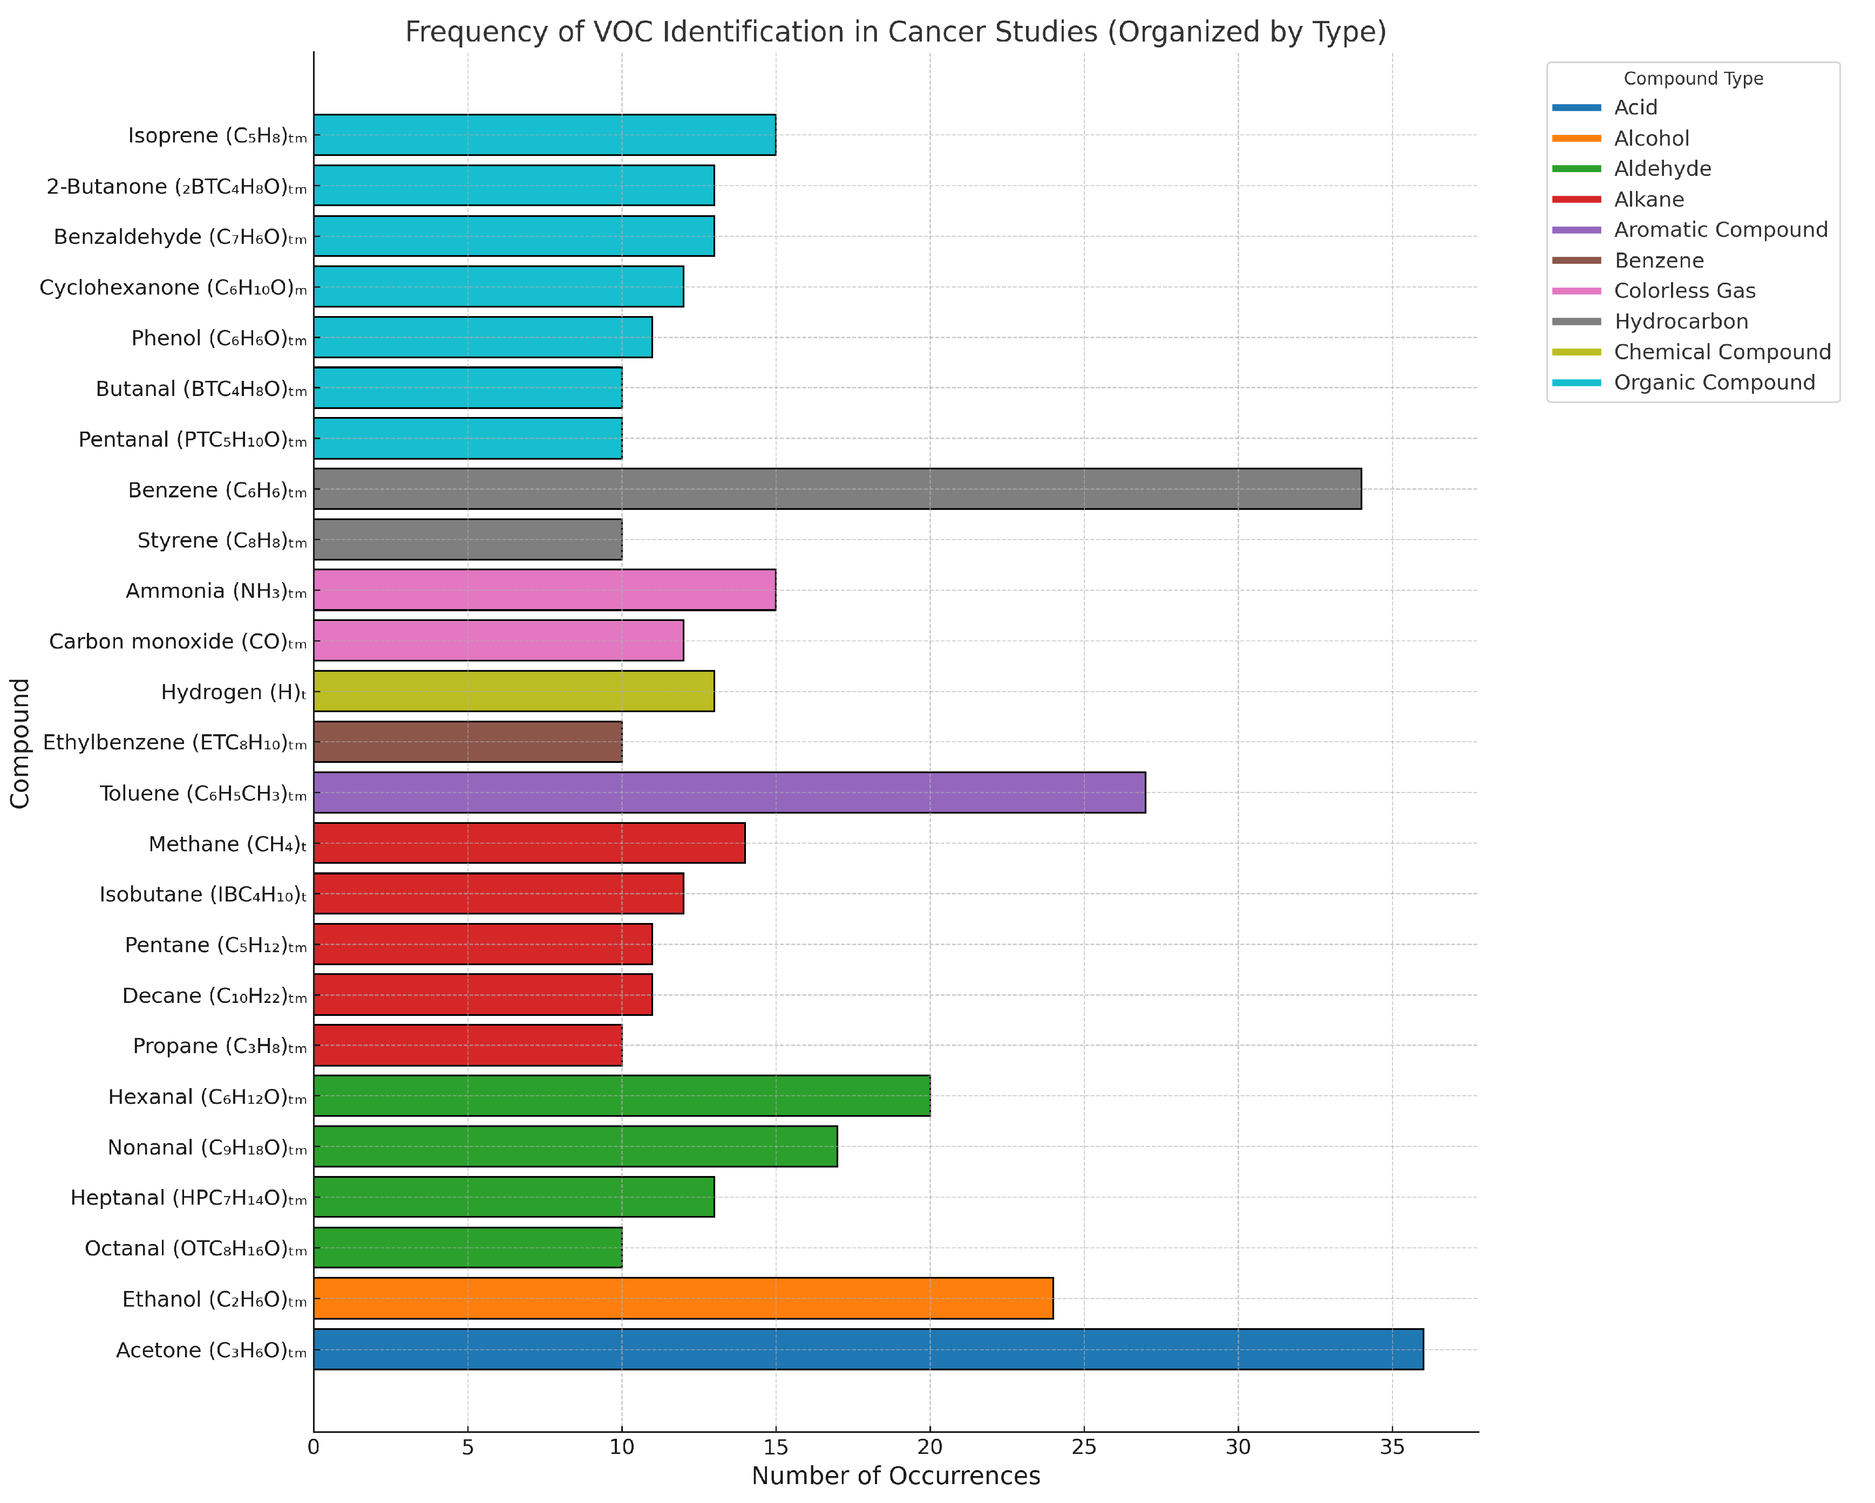
Task: Click the Isoprene bar at top
Action: tap(545, 135)
